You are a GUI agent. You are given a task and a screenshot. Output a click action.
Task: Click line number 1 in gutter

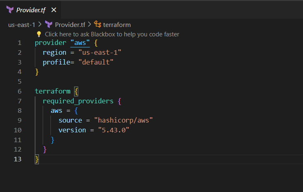(20, 43)
